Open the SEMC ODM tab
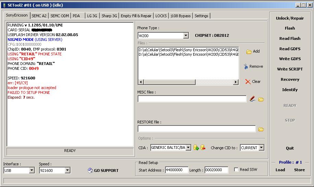 click(x=60, y=16)
